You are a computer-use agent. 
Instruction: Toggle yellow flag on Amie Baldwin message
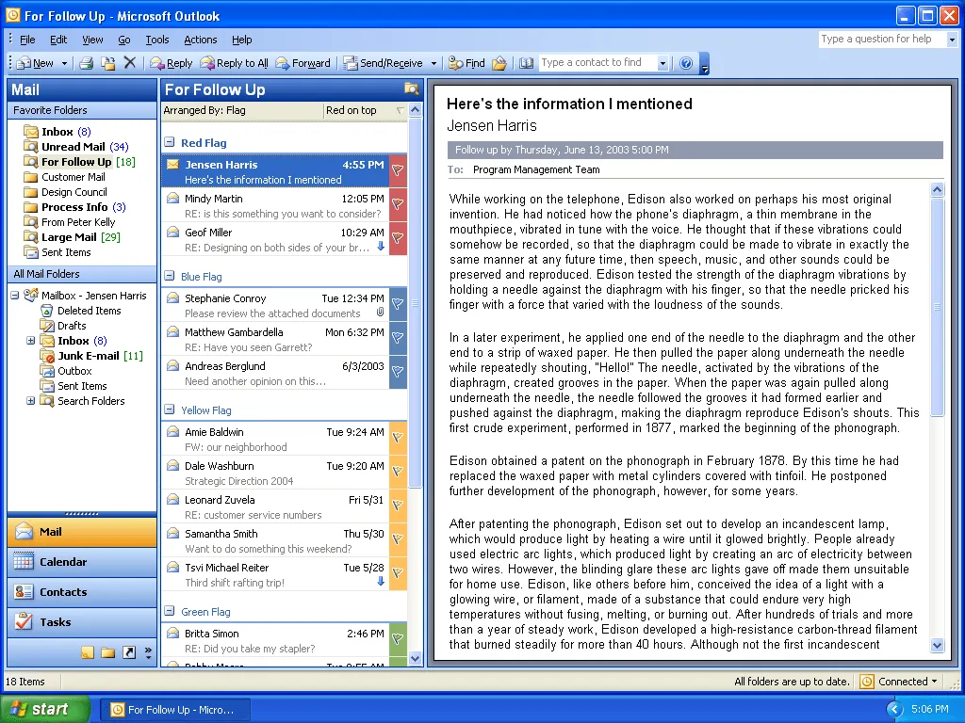tap(398, 439)
